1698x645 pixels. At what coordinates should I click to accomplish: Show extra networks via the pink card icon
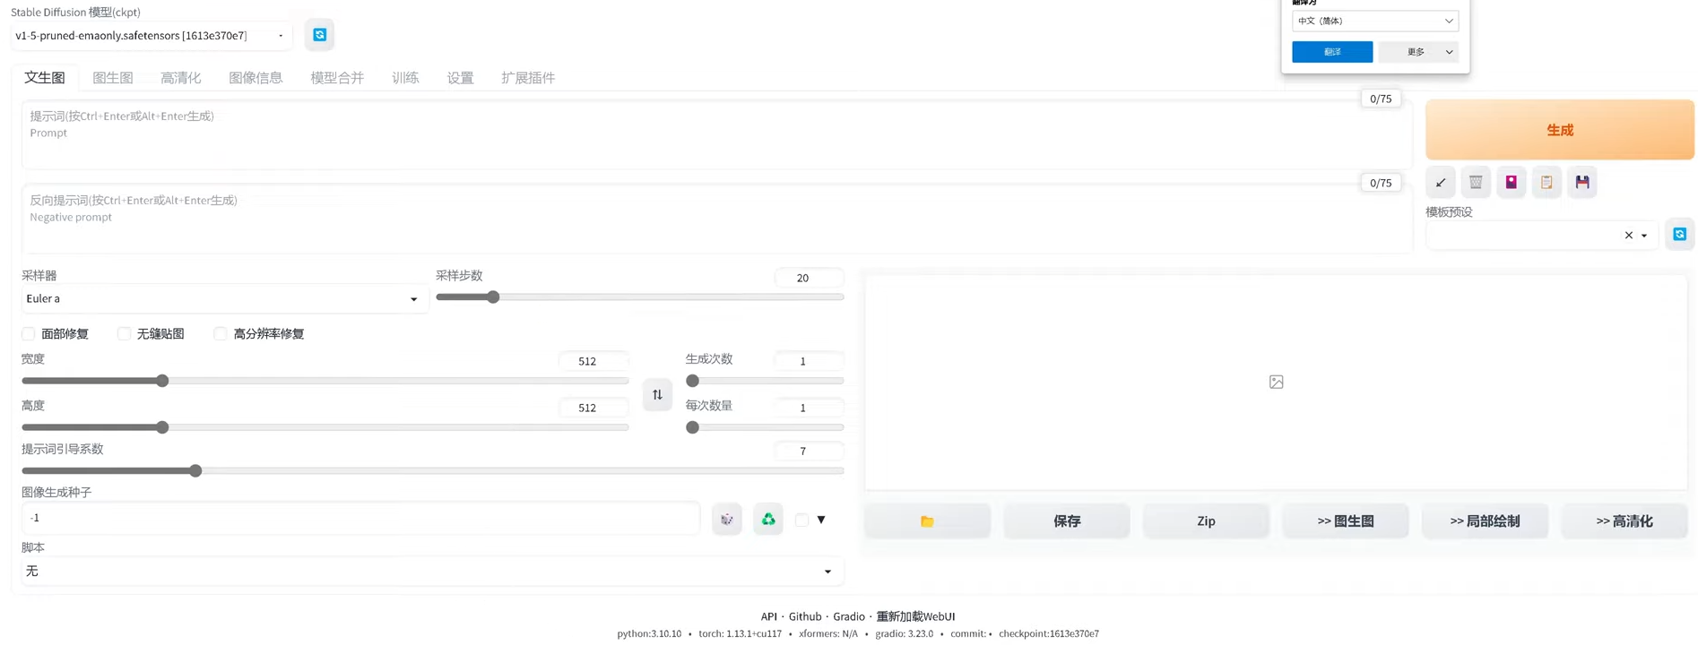(x=1512, y=183)
